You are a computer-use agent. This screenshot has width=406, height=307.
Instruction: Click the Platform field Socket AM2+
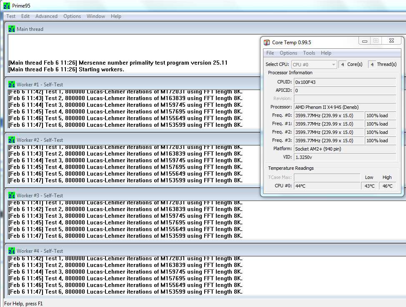click(x=345, y=149)
